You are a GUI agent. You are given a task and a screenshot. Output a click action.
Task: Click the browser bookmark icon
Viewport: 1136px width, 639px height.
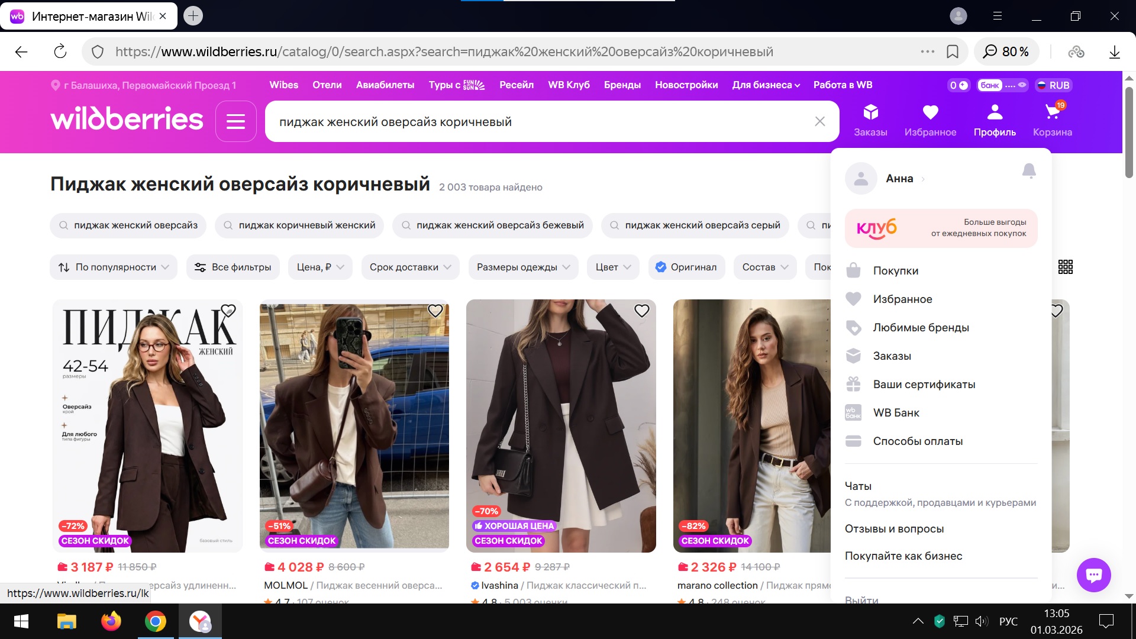point(953,51)
